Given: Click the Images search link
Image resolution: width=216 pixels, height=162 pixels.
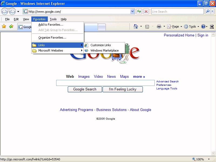Looking at the screenshot, I should (x=84, y=77).
